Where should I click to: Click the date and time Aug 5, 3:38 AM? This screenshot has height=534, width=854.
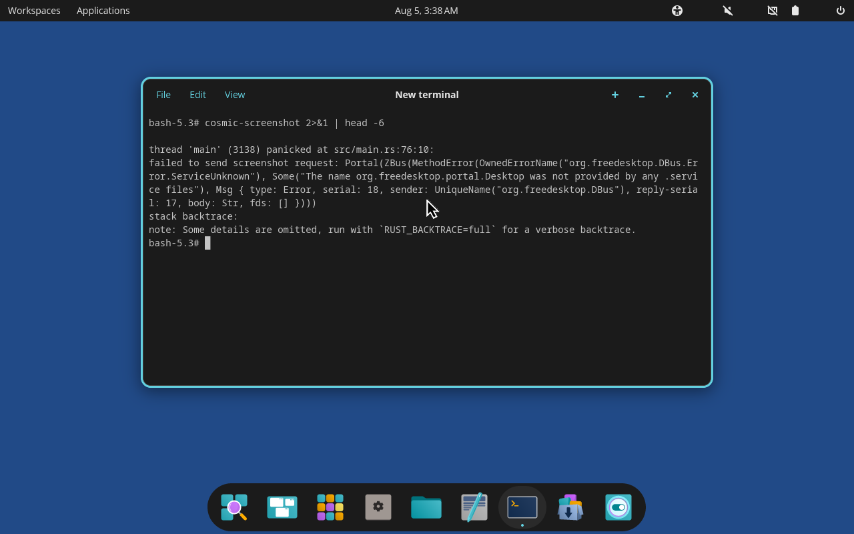point(426,11)
